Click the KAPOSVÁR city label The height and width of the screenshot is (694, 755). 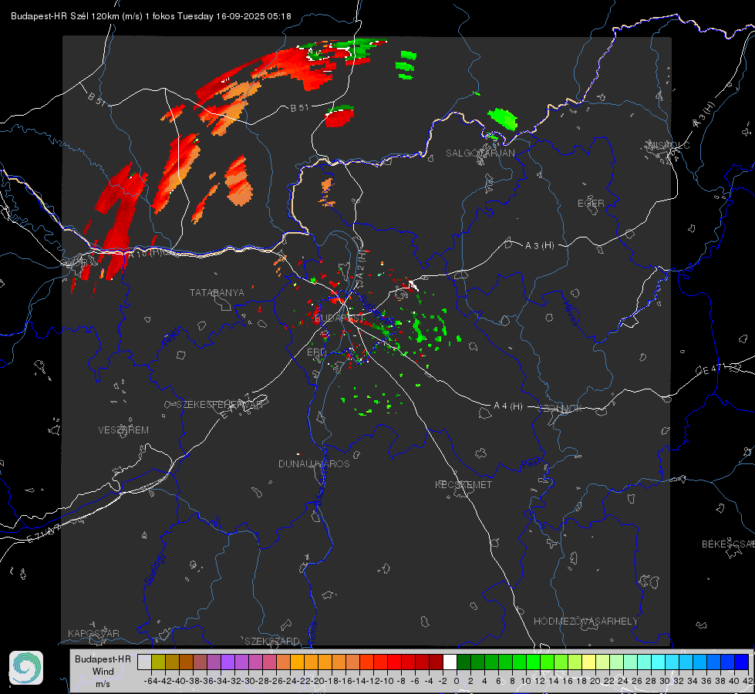(x=93, y=633)
